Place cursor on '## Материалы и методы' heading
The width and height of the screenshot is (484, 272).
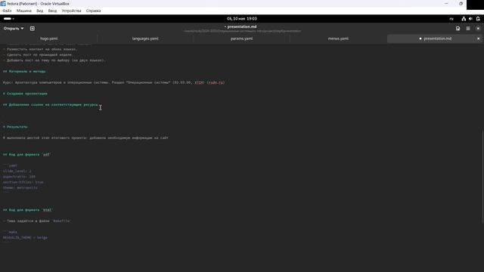click(24, 71)
